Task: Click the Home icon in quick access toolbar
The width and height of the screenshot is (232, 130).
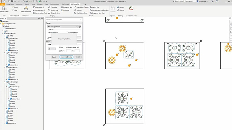Action: [24, 1]
